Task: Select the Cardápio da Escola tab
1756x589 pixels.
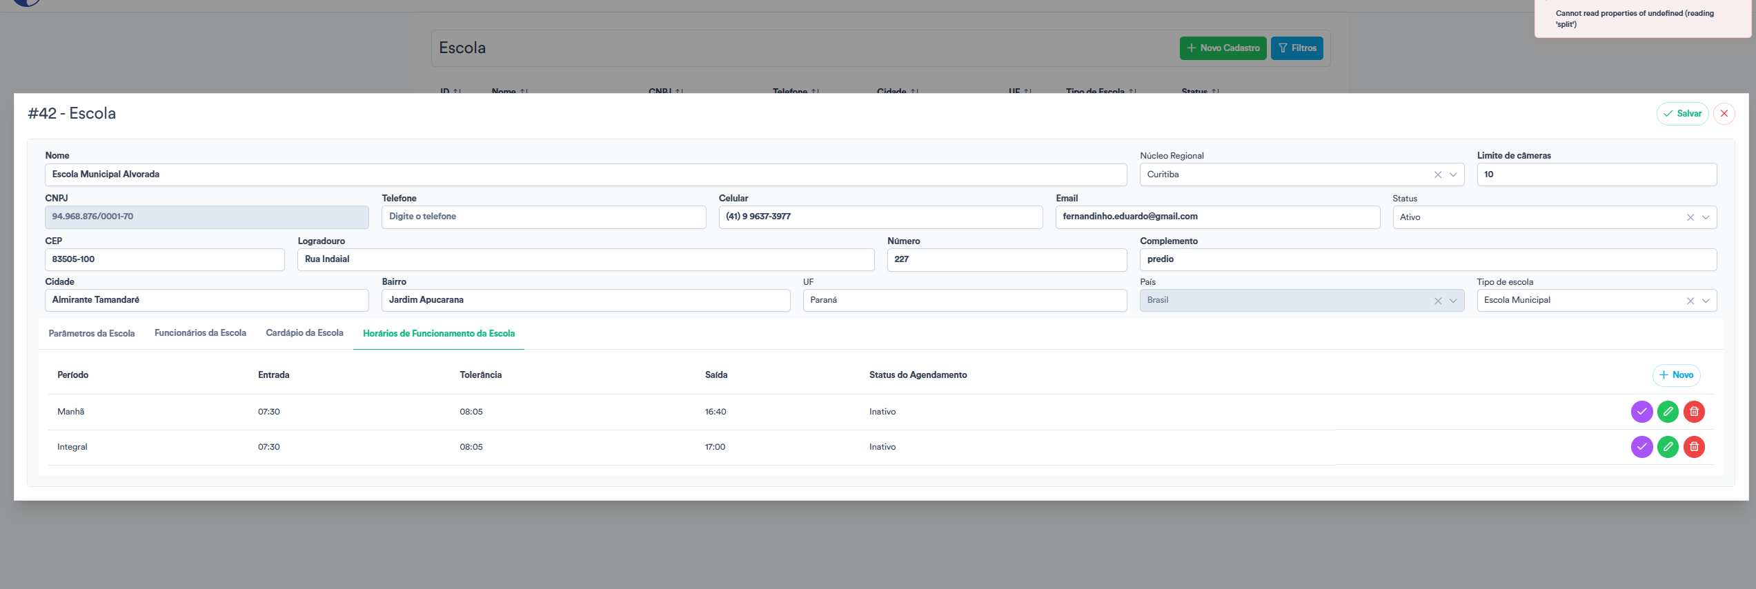Action: (x=304, y=333)
